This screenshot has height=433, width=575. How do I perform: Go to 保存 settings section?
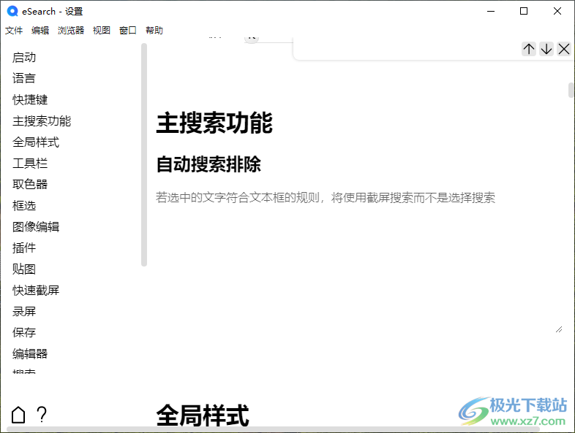[x=24, y=332]
